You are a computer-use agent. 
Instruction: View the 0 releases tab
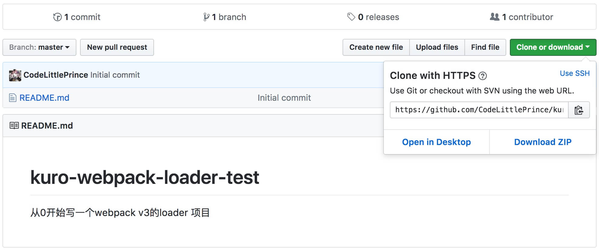point(378,17)
